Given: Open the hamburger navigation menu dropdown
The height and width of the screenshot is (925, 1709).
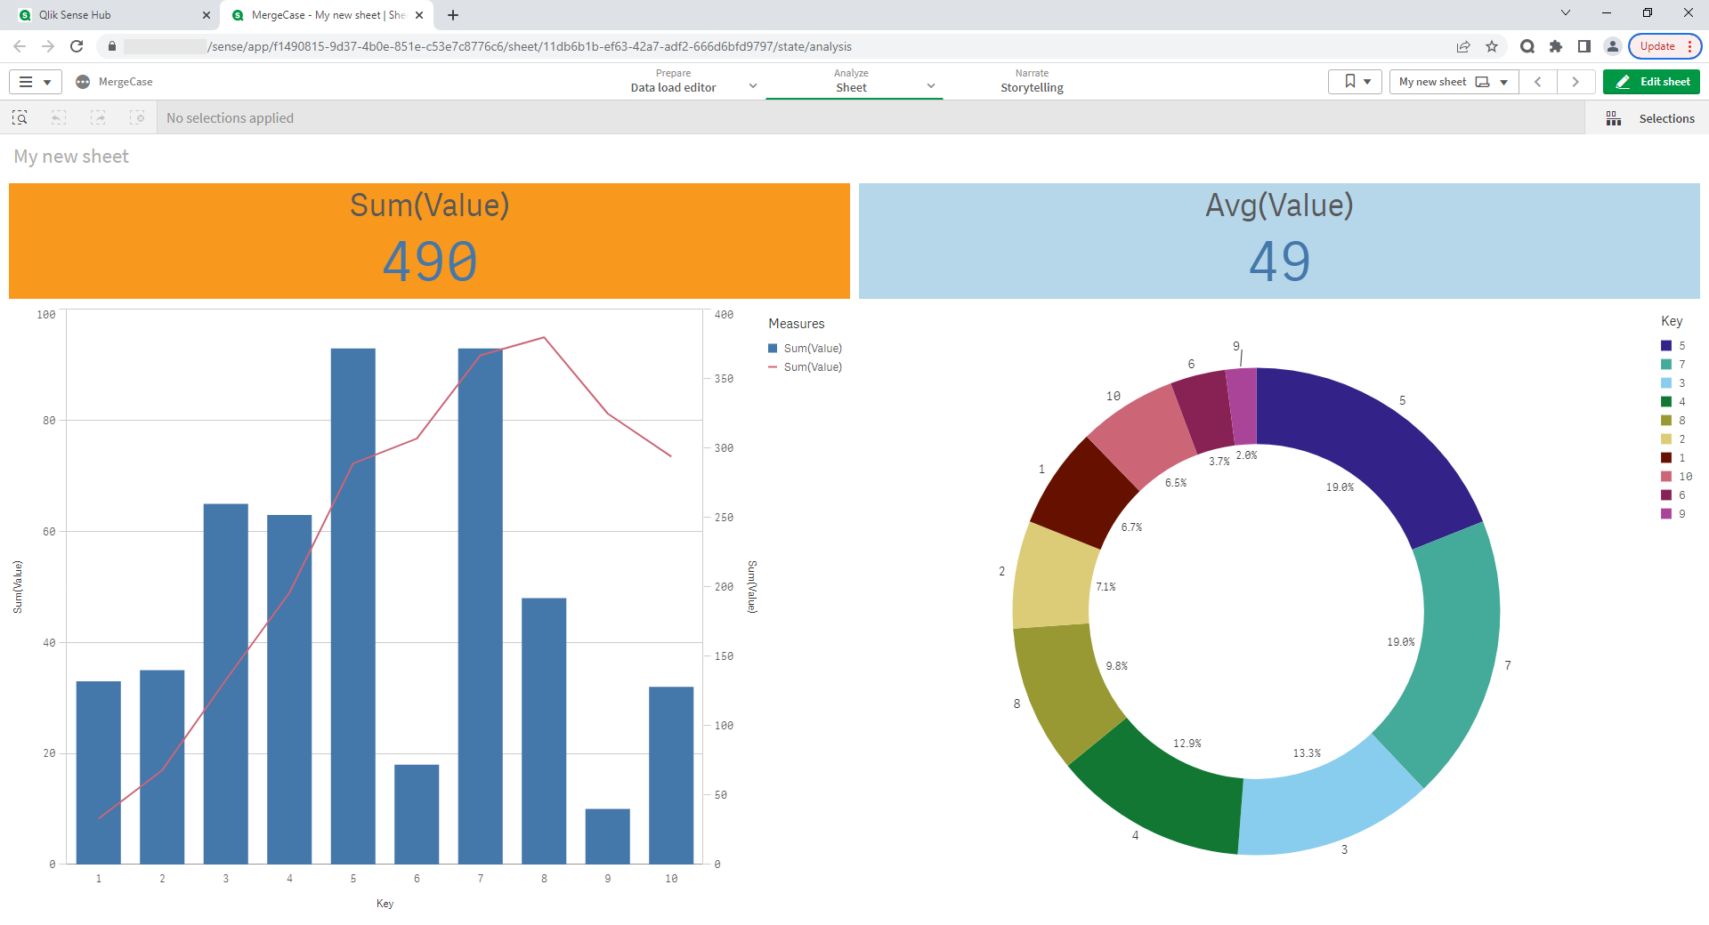Looking at the screenshot, I should pos(35,82).
